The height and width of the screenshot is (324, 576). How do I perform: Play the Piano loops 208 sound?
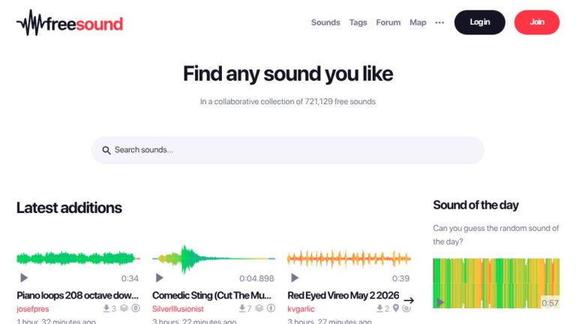(x=24, y=278)
